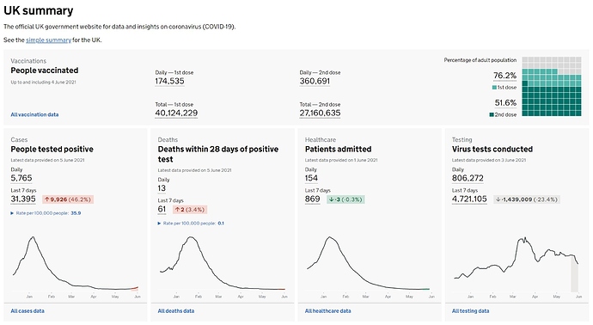The width and height of the screenshot is (593, 325).
Task: Click last 7 days tests 4,721,105
Action: coord(469,199)
